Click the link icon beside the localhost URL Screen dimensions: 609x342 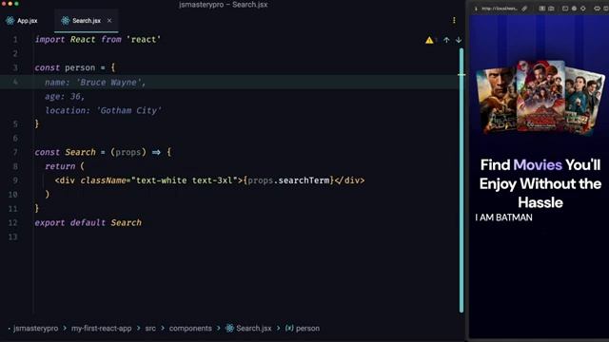click(524, 9)
